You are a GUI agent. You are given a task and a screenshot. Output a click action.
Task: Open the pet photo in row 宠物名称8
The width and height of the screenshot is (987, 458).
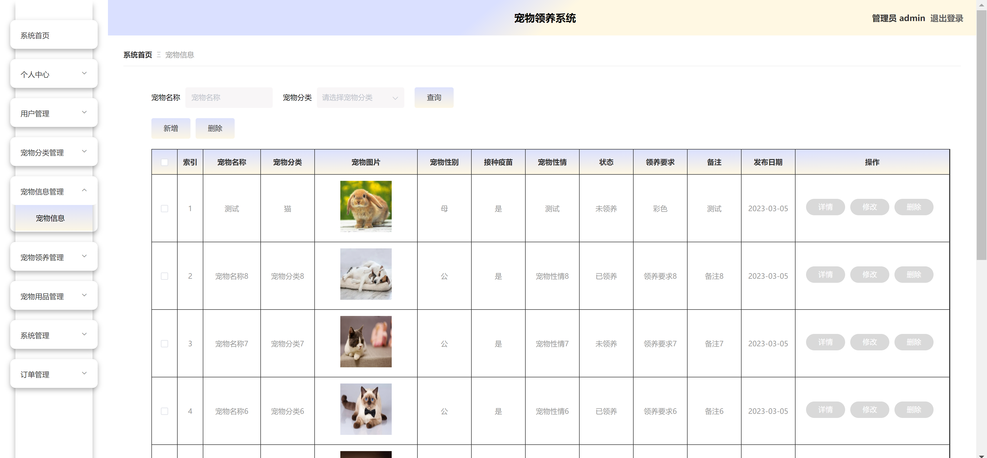pyautogui.click(x=366, y=274)
